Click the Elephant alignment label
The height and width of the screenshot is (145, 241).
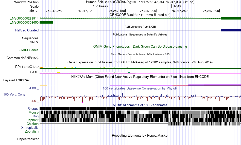pyautogui.click(x=32, y=120)
